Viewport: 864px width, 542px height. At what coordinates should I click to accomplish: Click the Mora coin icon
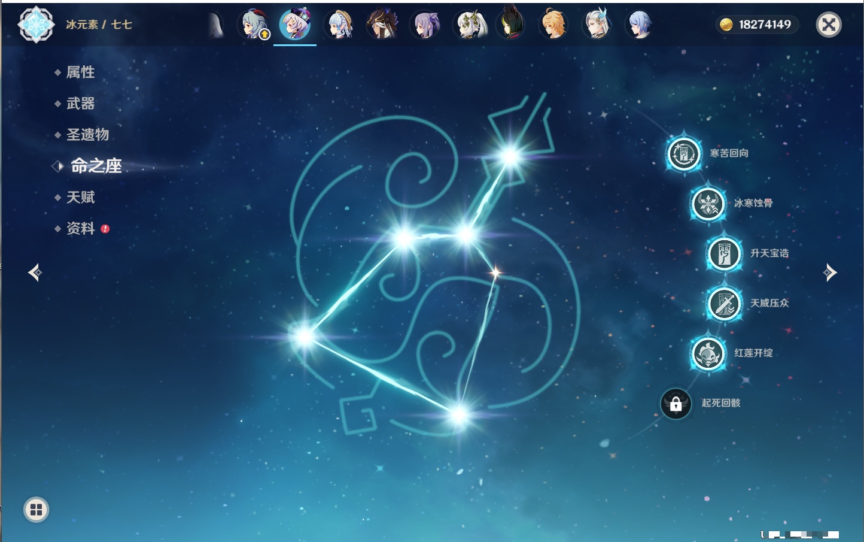click(x=726, y=25)
